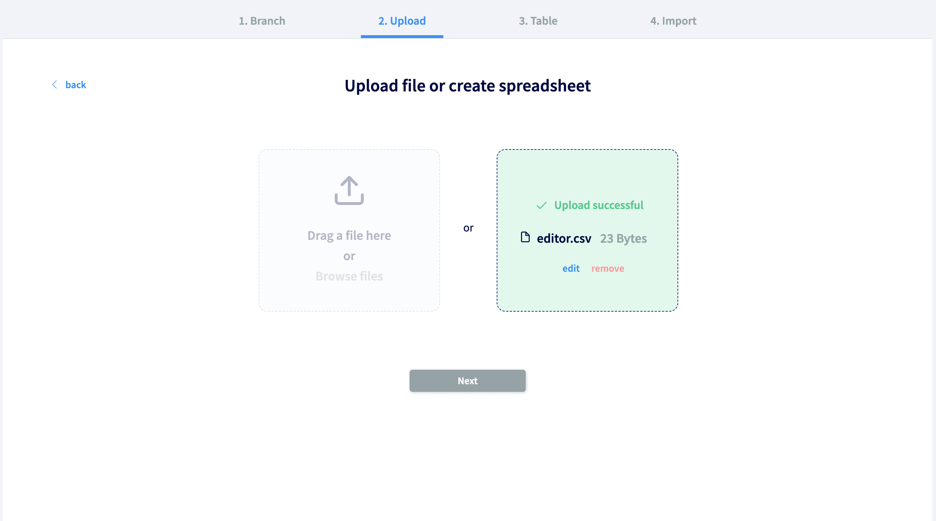936x521 pixels.
Task: Click the green checkmark icon
Action: click(x=542, y=205)
